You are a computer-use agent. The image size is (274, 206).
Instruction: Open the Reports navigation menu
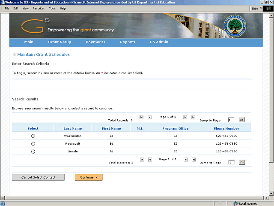(x=127, y=42)
